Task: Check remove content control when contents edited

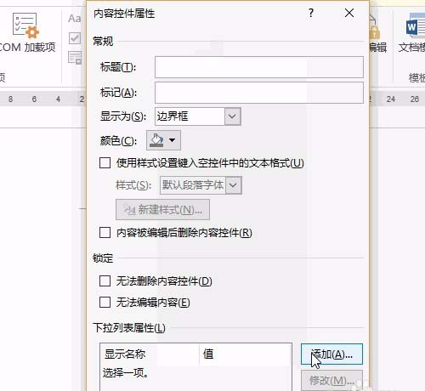Action: tap(105, 233)
